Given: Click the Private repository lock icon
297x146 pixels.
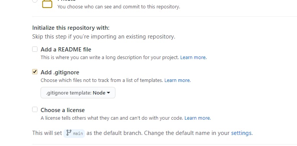Looking at the screenshot, I should 47,4.
